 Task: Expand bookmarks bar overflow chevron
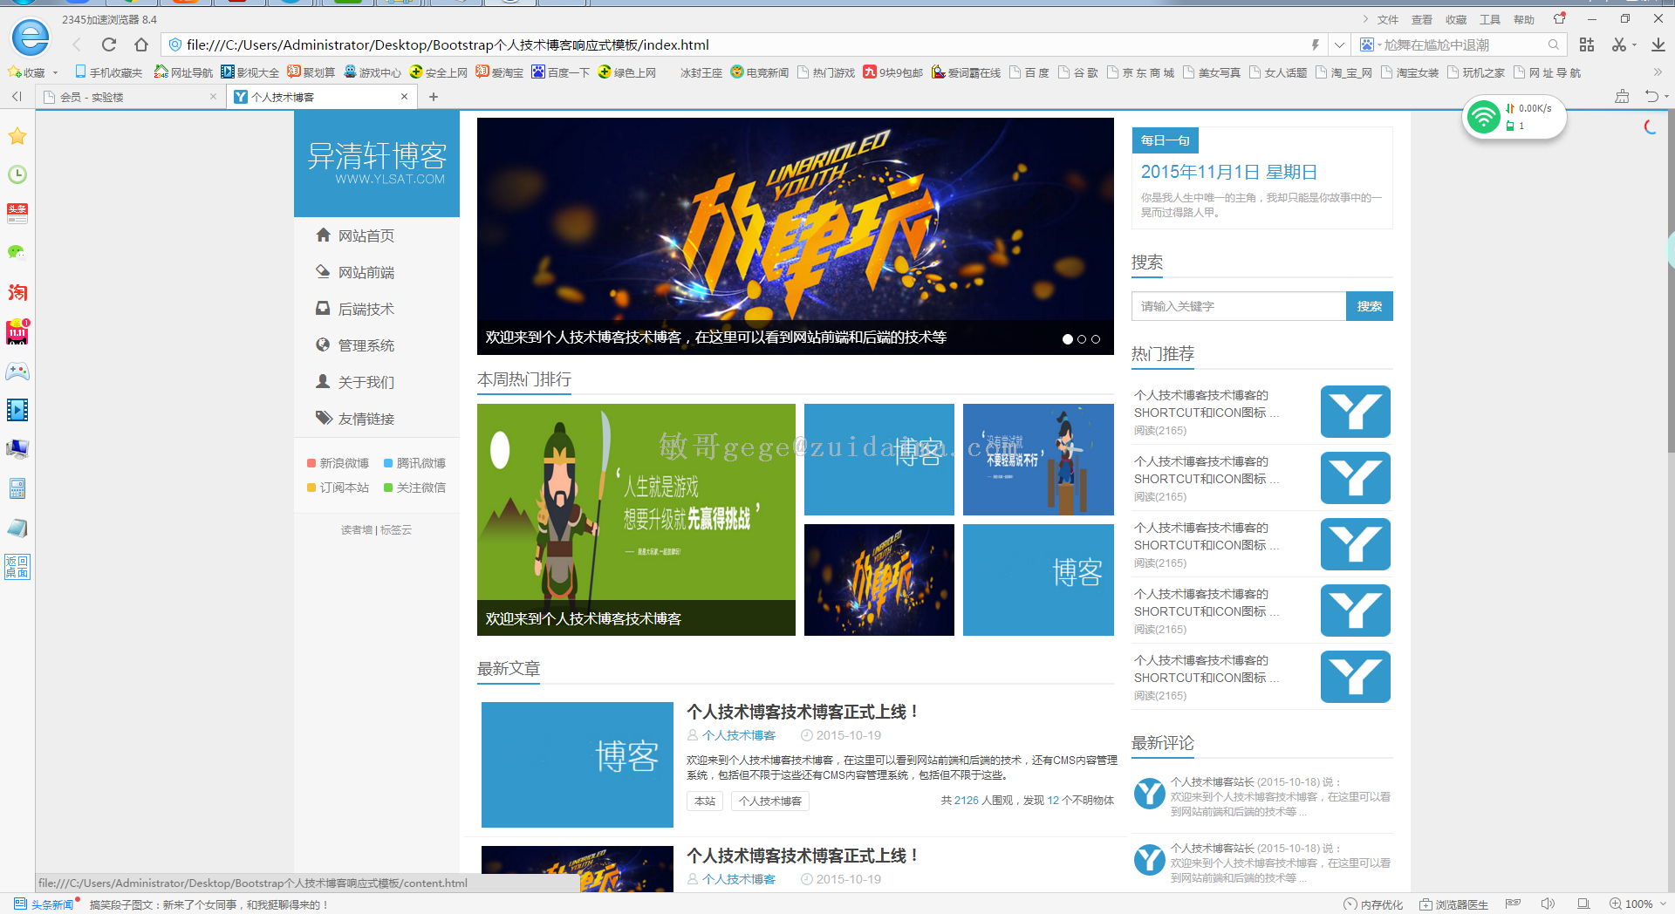coord(1658,72)
